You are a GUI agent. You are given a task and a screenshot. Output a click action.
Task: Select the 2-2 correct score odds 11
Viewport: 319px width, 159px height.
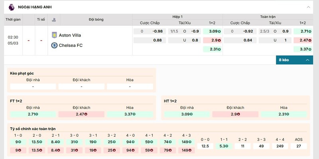[x=242, y=146]
